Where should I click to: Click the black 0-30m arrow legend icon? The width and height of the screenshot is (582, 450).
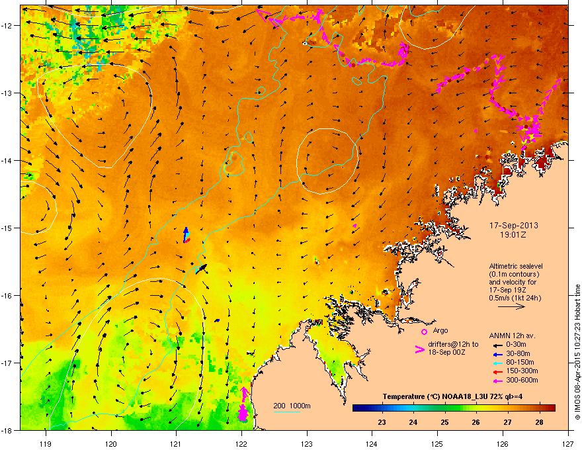tap(497, 345)
